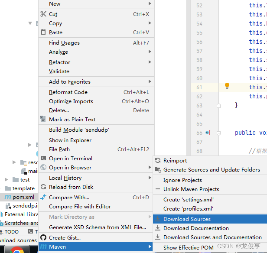
Task: Select Optimize Imports menu entry
Action: pos(96,101)
